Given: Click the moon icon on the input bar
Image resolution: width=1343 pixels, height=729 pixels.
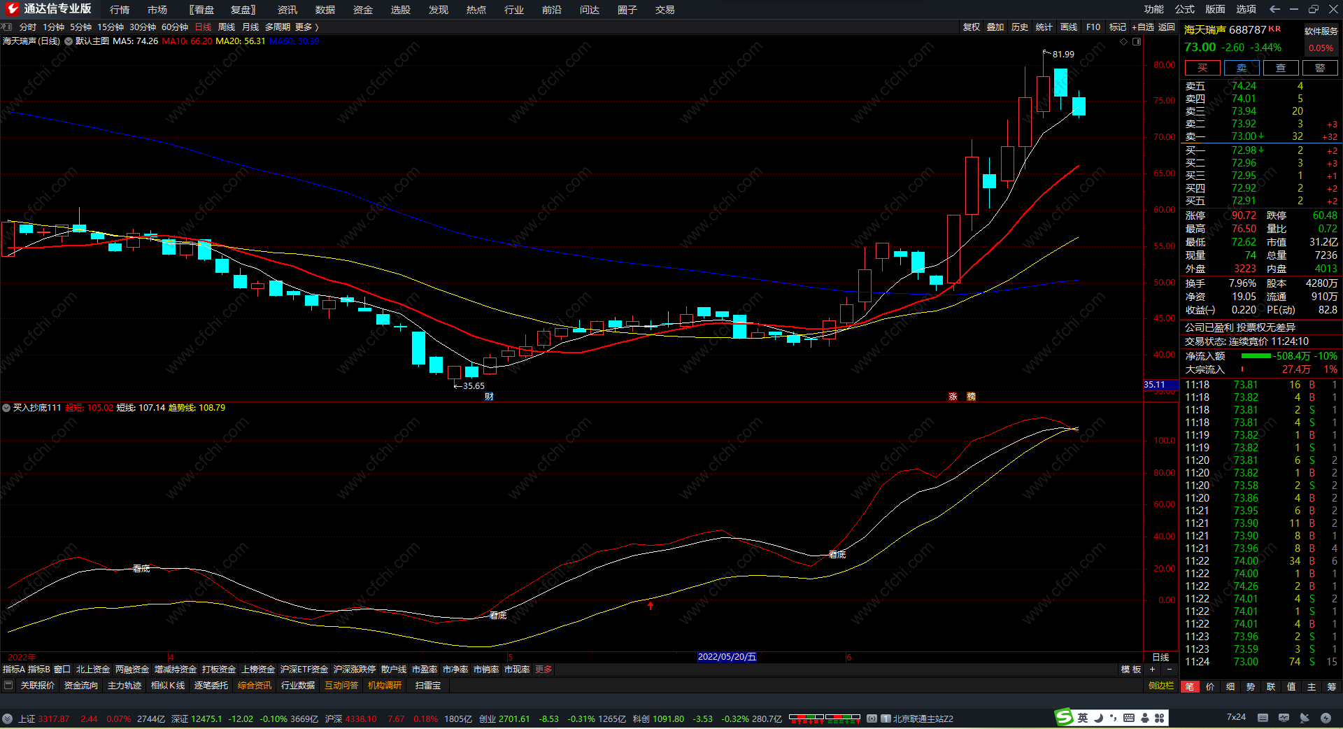Looking at the screenshot, I should [x=1098, y=718].
